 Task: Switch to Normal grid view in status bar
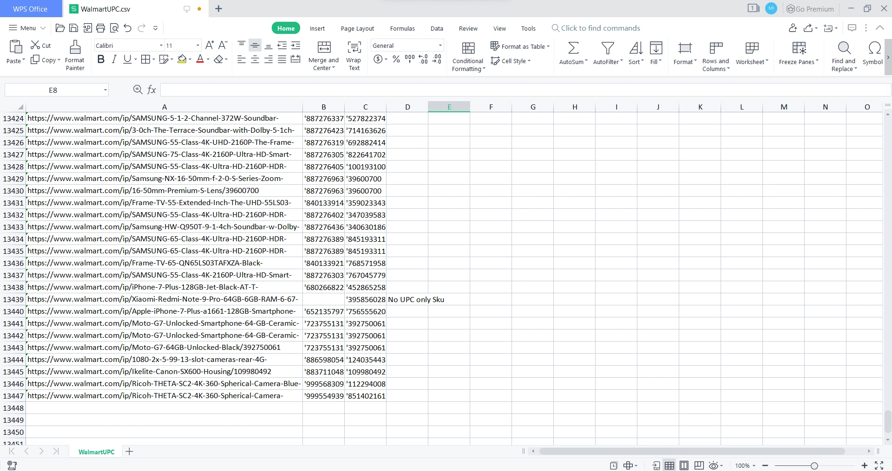(669, 465)
